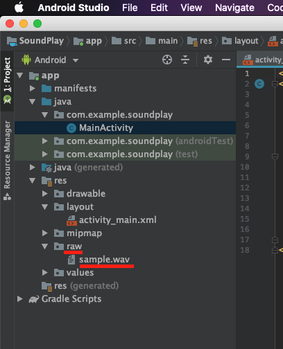283x349 pixels.
Task: Click res breadcrumb in navigation bar
Action: click(200, 41)
